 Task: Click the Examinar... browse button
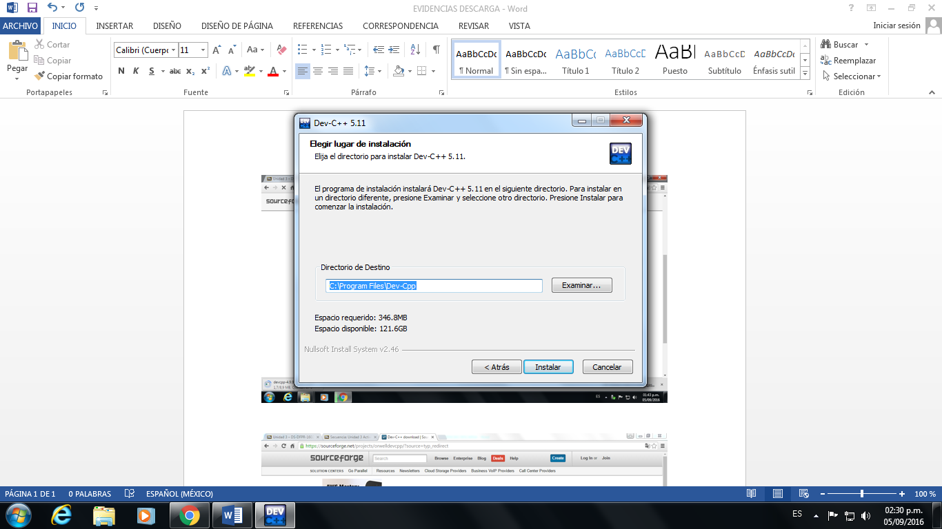point(581,285)
